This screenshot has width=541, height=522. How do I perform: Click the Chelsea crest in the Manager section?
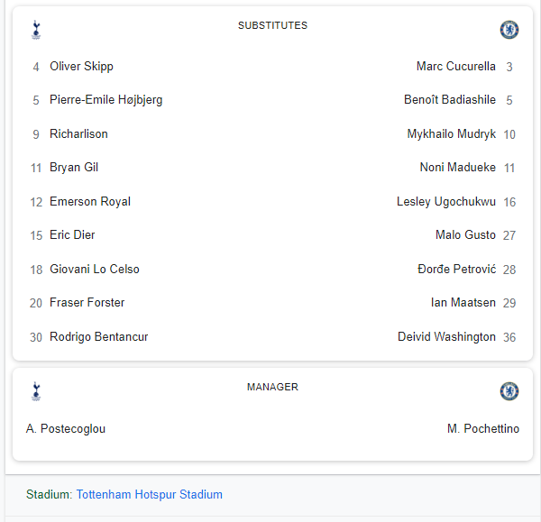coord(509,391)
